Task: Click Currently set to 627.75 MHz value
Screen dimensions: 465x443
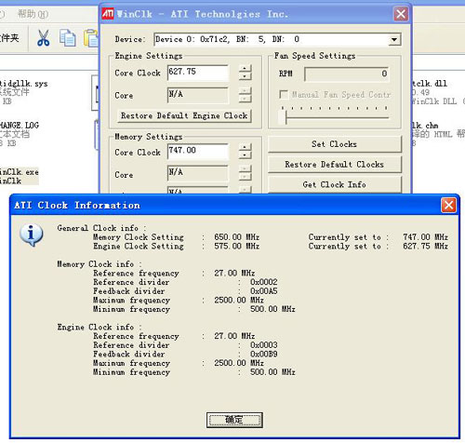Action: click(x=425, y=247)
